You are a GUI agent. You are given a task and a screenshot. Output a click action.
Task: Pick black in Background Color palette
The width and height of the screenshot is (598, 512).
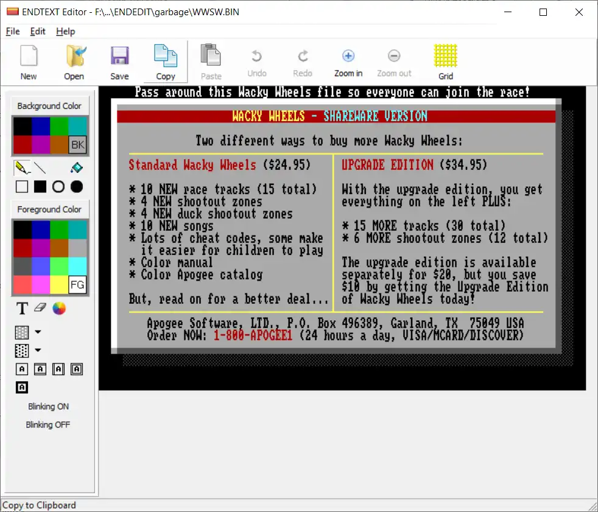pyautogui.click(x=23, y=127)
